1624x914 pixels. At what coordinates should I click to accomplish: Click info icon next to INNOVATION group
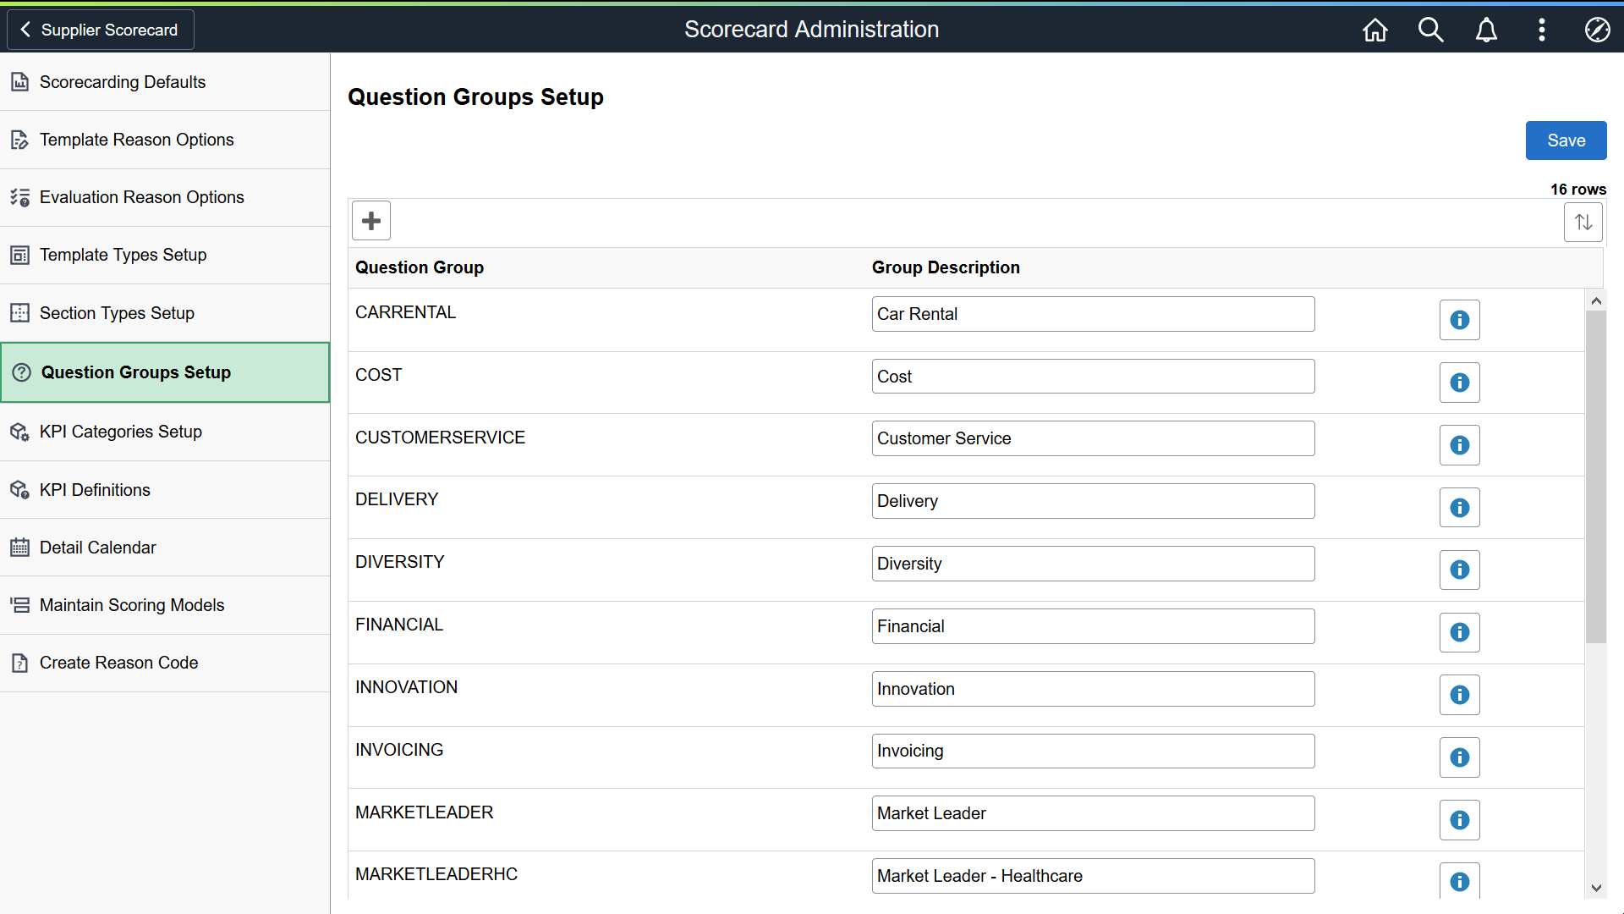[1460, 696]
